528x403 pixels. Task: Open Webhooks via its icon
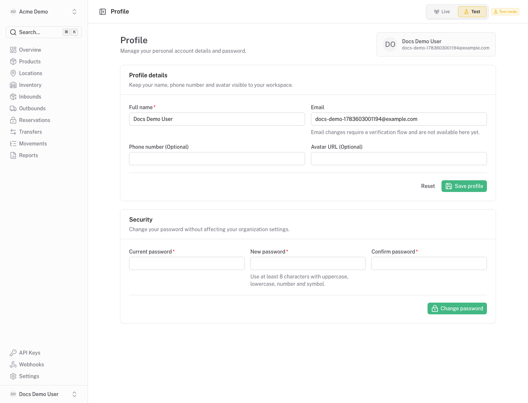click(x=13, y=365)
